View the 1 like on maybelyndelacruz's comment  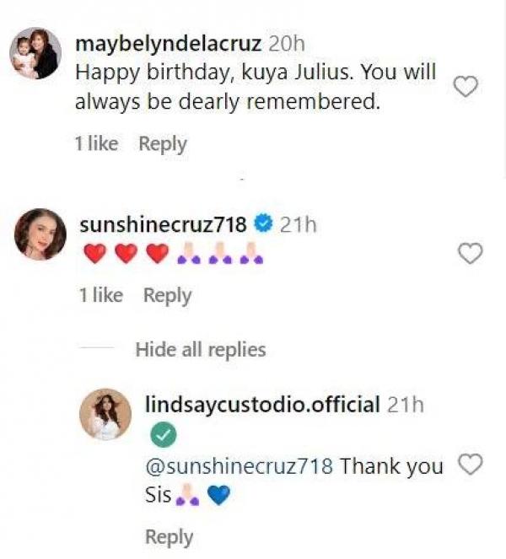click(x=96, y=144)
